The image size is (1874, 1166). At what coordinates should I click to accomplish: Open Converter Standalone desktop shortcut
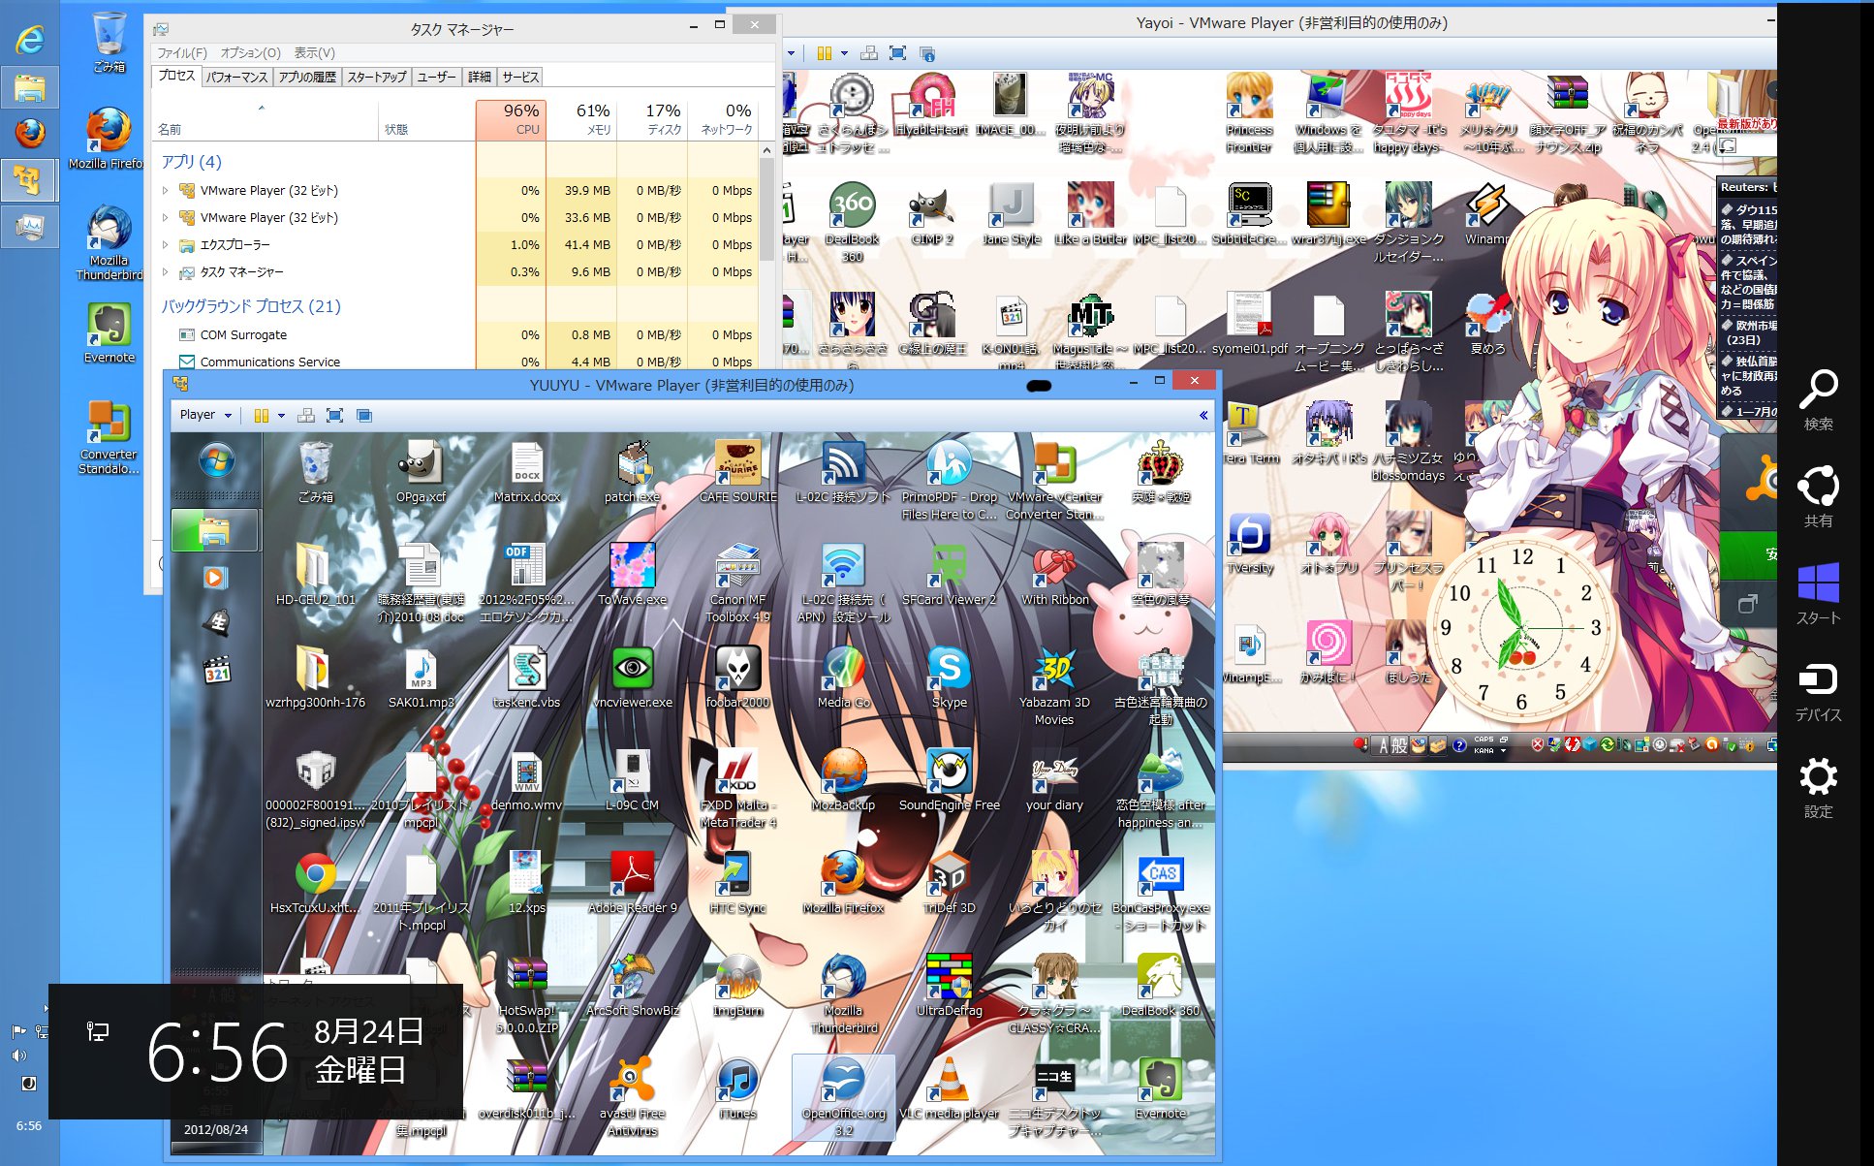click(109, 436)
